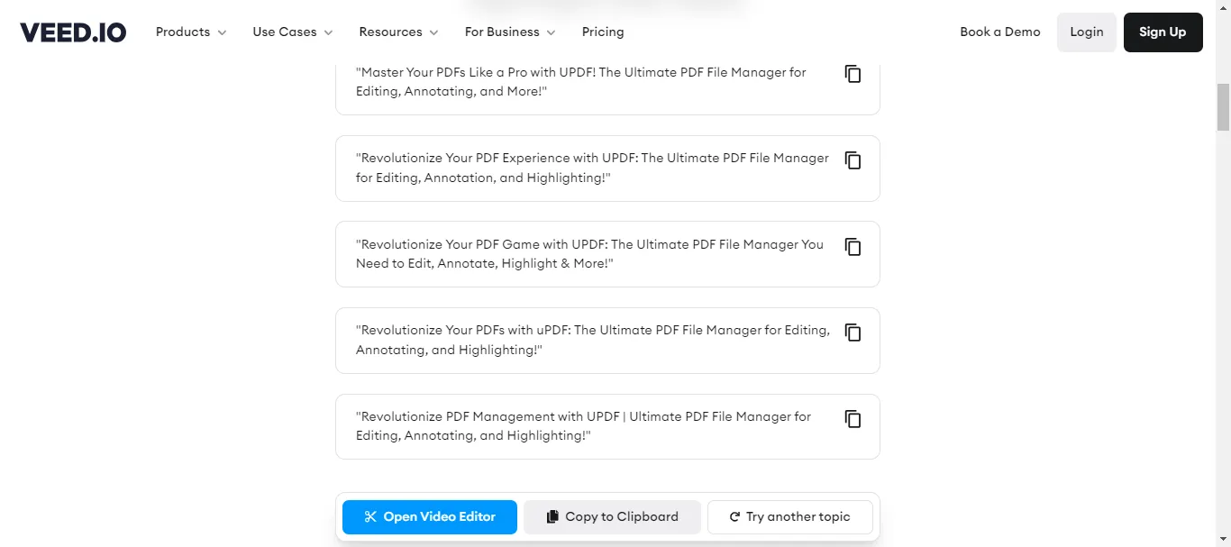Click Copy to Clipboard button
The image size is (1231, 547).
612,517
